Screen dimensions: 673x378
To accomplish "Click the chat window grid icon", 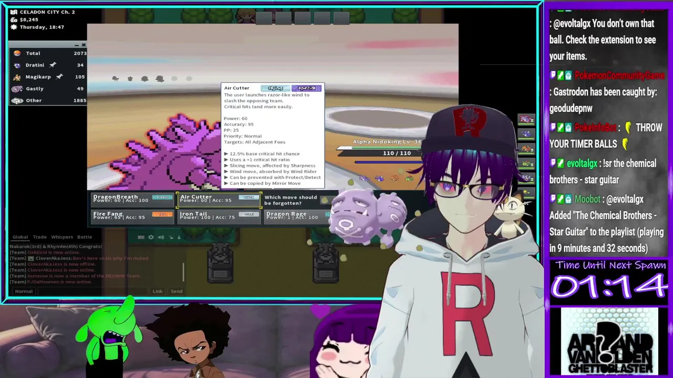I will coord(141,237).
